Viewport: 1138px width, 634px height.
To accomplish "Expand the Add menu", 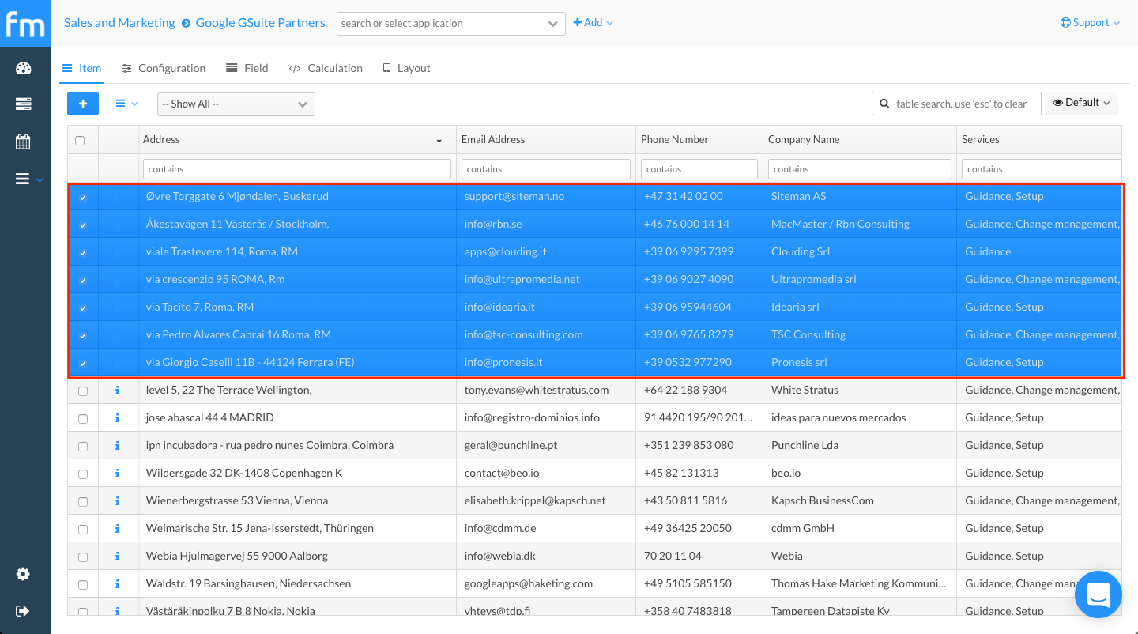I will pyautogui.click(x=593, y=23).
